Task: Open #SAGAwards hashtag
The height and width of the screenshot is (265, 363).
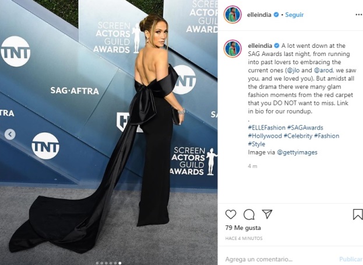Action: coord(305,127)
